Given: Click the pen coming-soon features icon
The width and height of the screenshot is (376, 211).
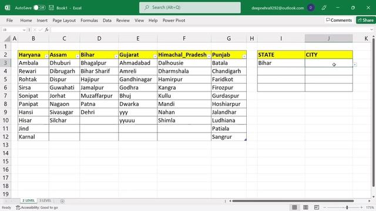Looking at the screenshot, I should (x=324, y=8).
